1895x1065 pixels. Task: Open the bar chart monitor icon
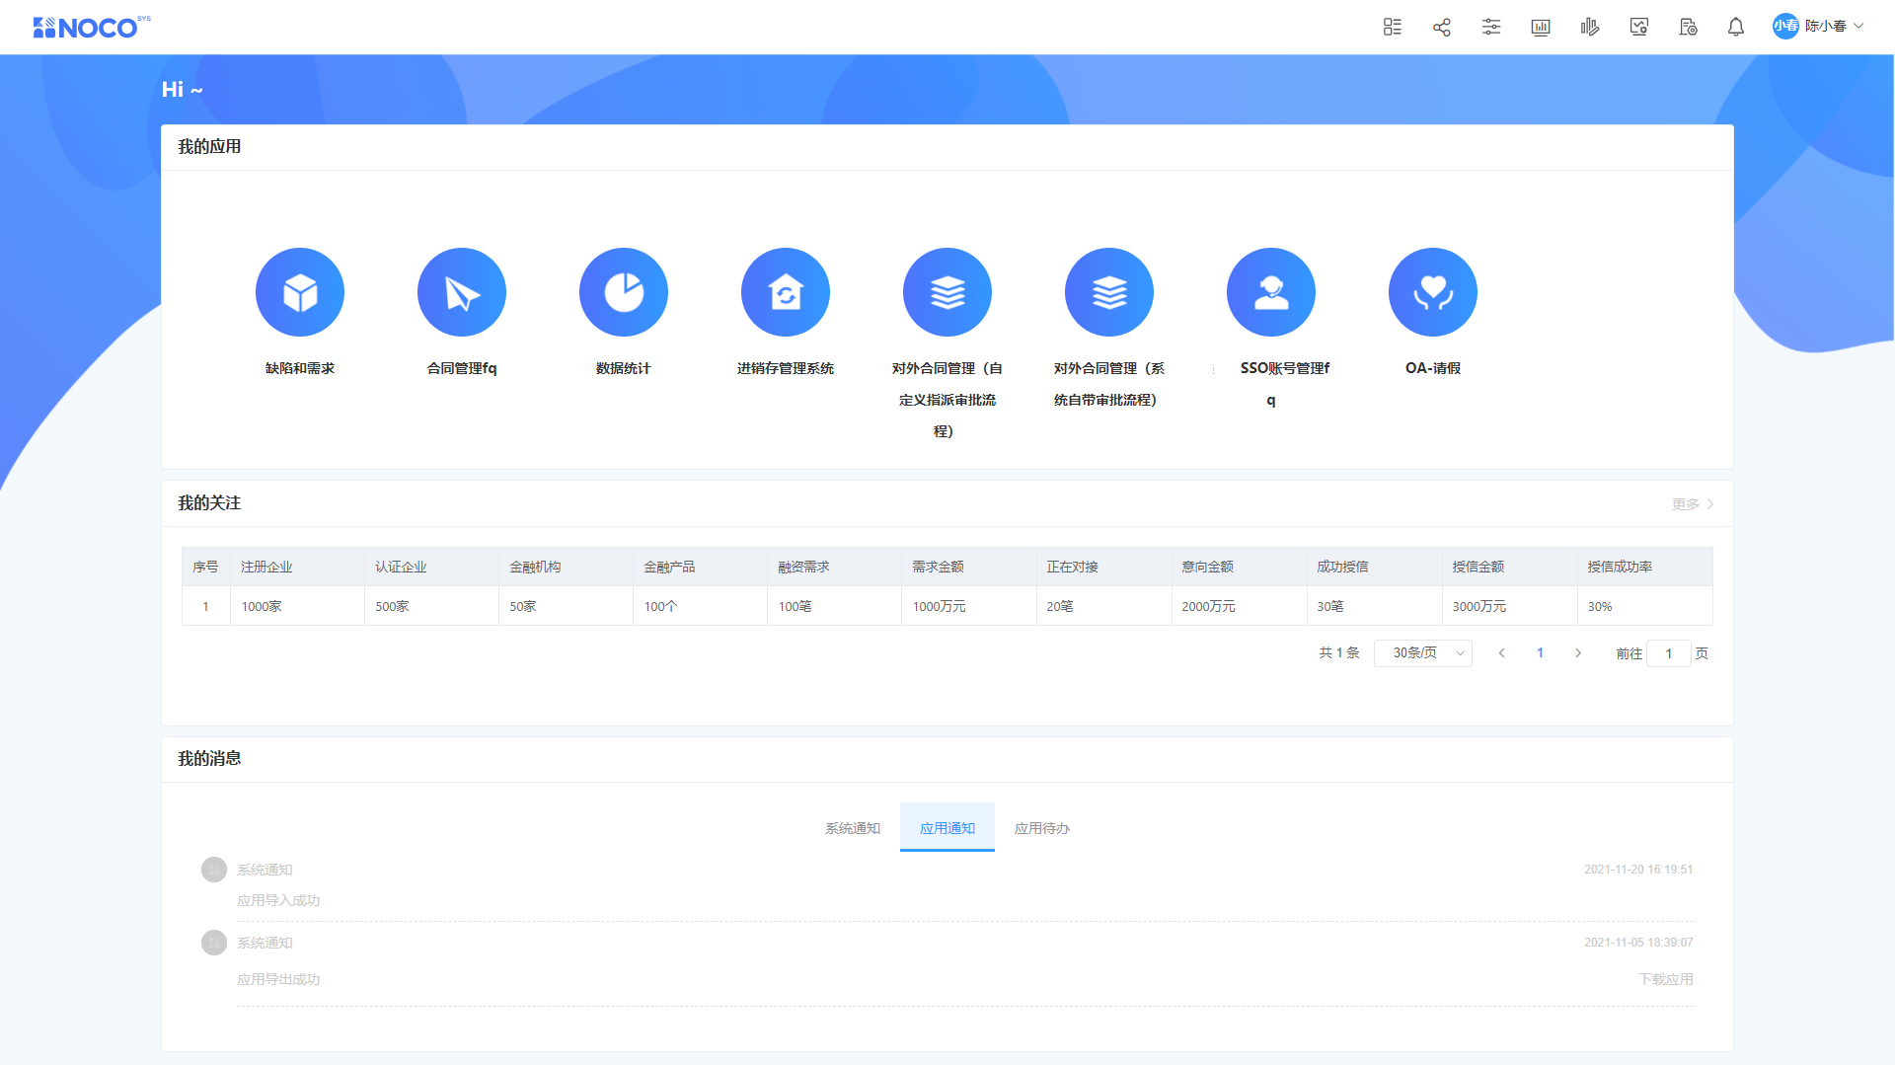[1541, 27]
